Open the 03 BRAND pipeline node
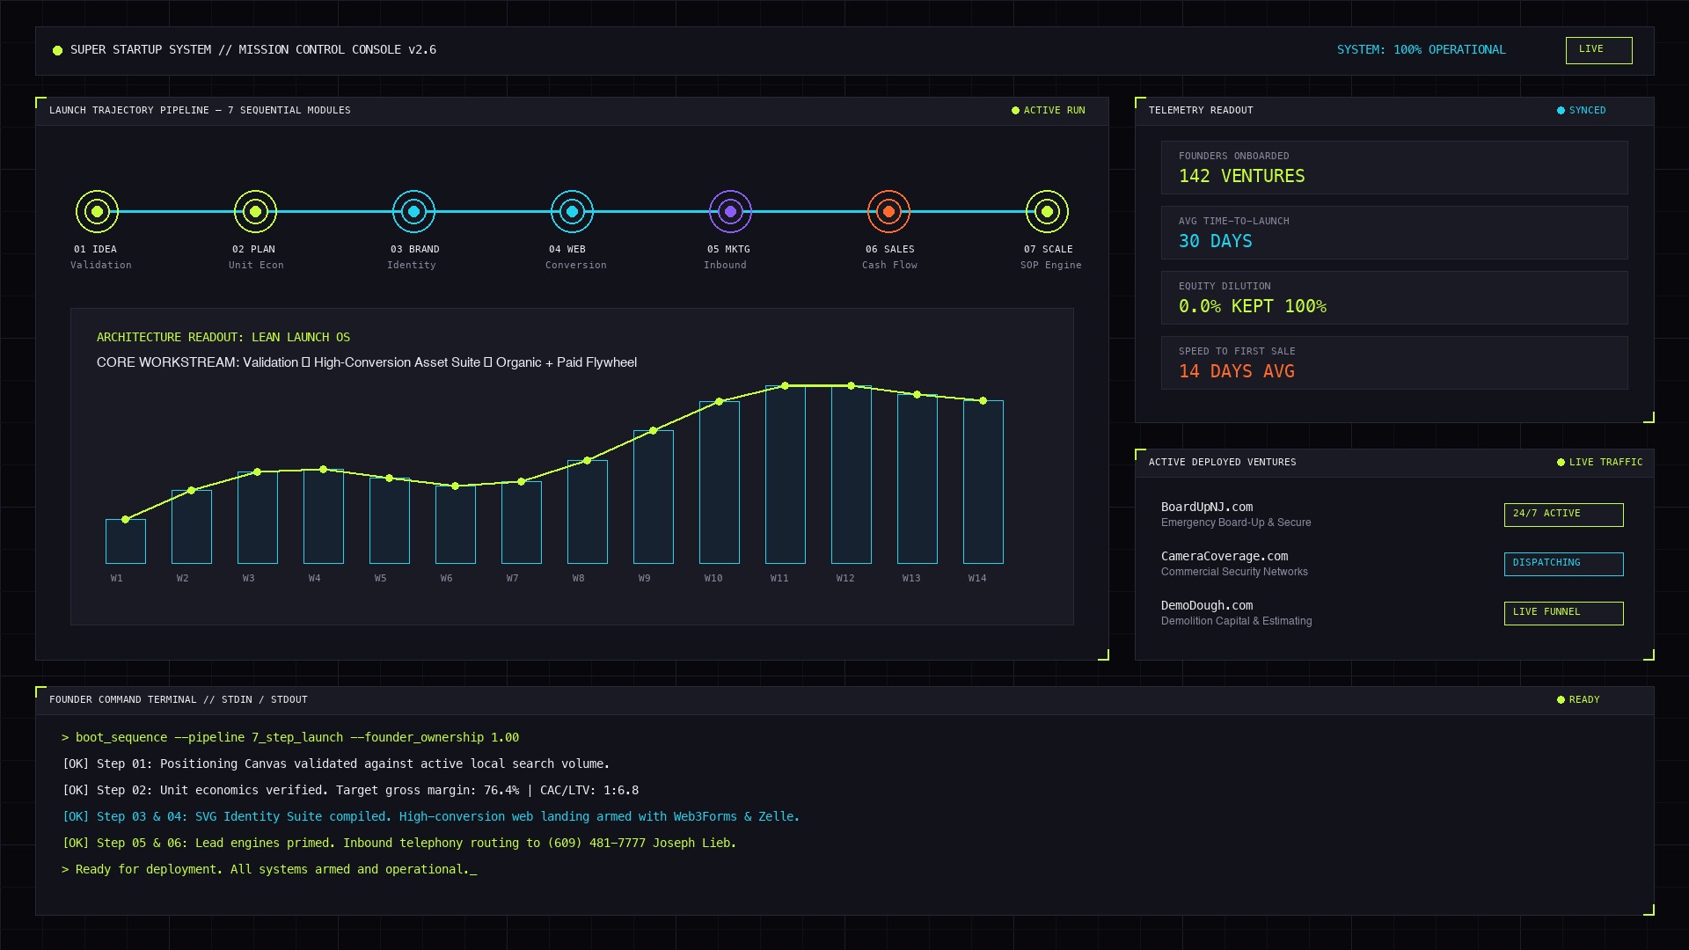This screenshot has height=950, width=1689. pos(413,212)
